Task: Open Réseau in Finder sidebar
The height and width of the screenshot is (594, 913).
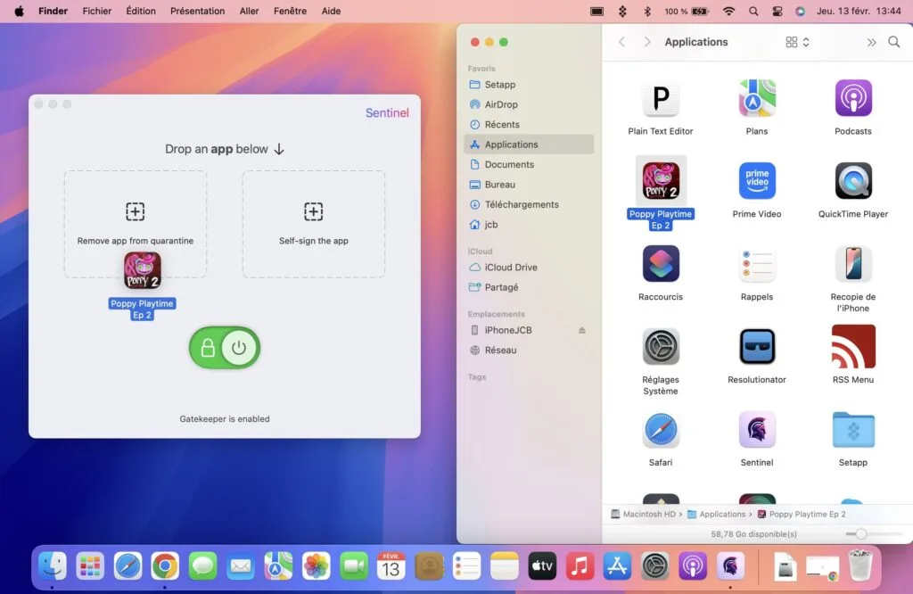Action: [x=529, y=350]
